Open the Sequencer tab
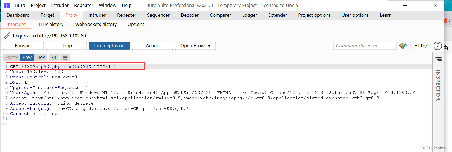Screen dimensions: 452x152 click(158, 15)
